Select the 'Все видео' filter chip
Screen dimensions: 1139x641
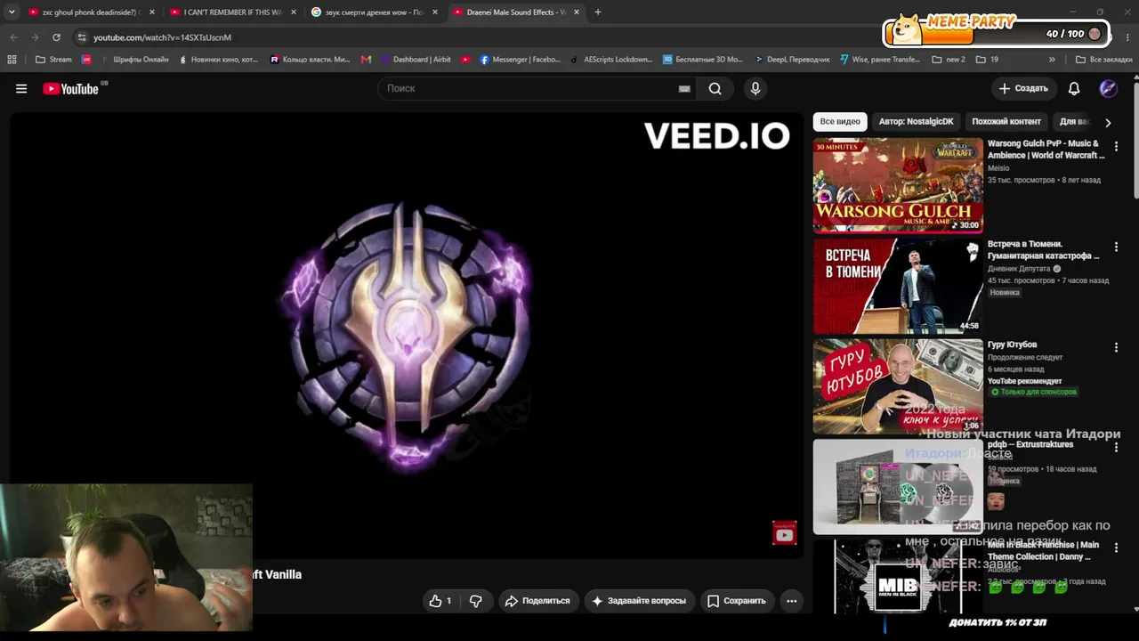(840, 121)
